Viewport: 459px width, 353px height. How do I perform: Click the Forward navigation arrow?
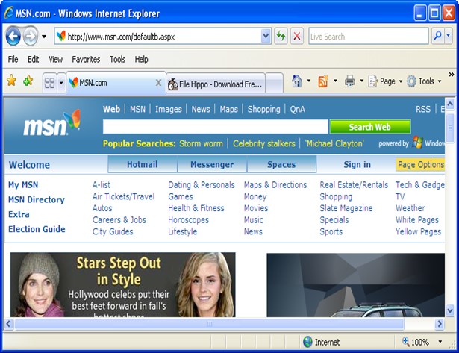tap(31, 36)
